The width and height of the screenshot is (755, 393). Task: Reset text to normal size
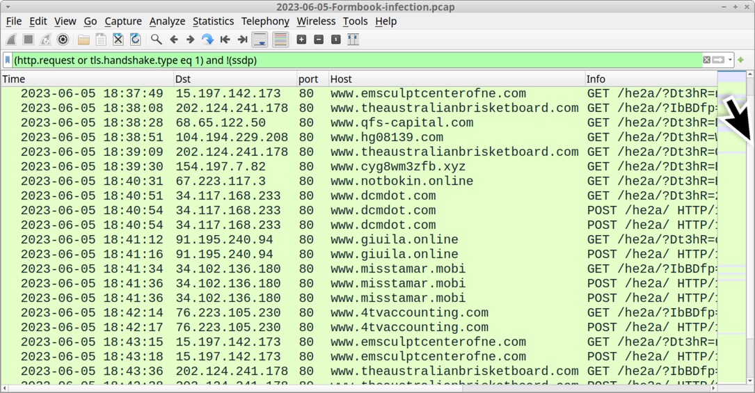point(336,40)
